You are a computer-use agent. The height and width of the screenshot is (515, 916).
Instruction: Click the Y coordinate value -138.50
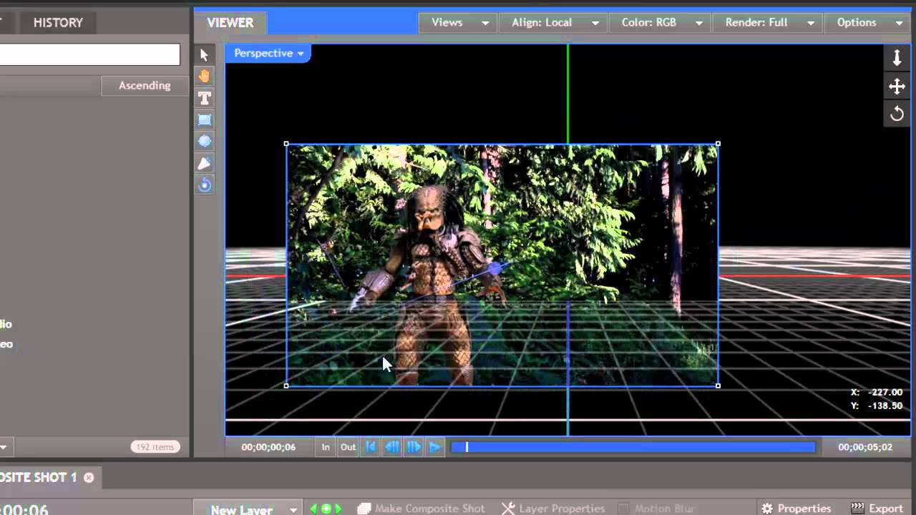pyautogui.click(x=885, y=406)
